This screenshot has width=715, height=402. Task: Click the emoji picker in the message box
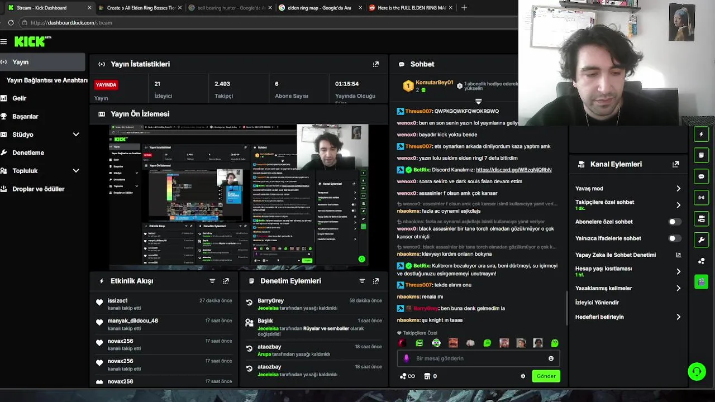(x=551, y=358)
